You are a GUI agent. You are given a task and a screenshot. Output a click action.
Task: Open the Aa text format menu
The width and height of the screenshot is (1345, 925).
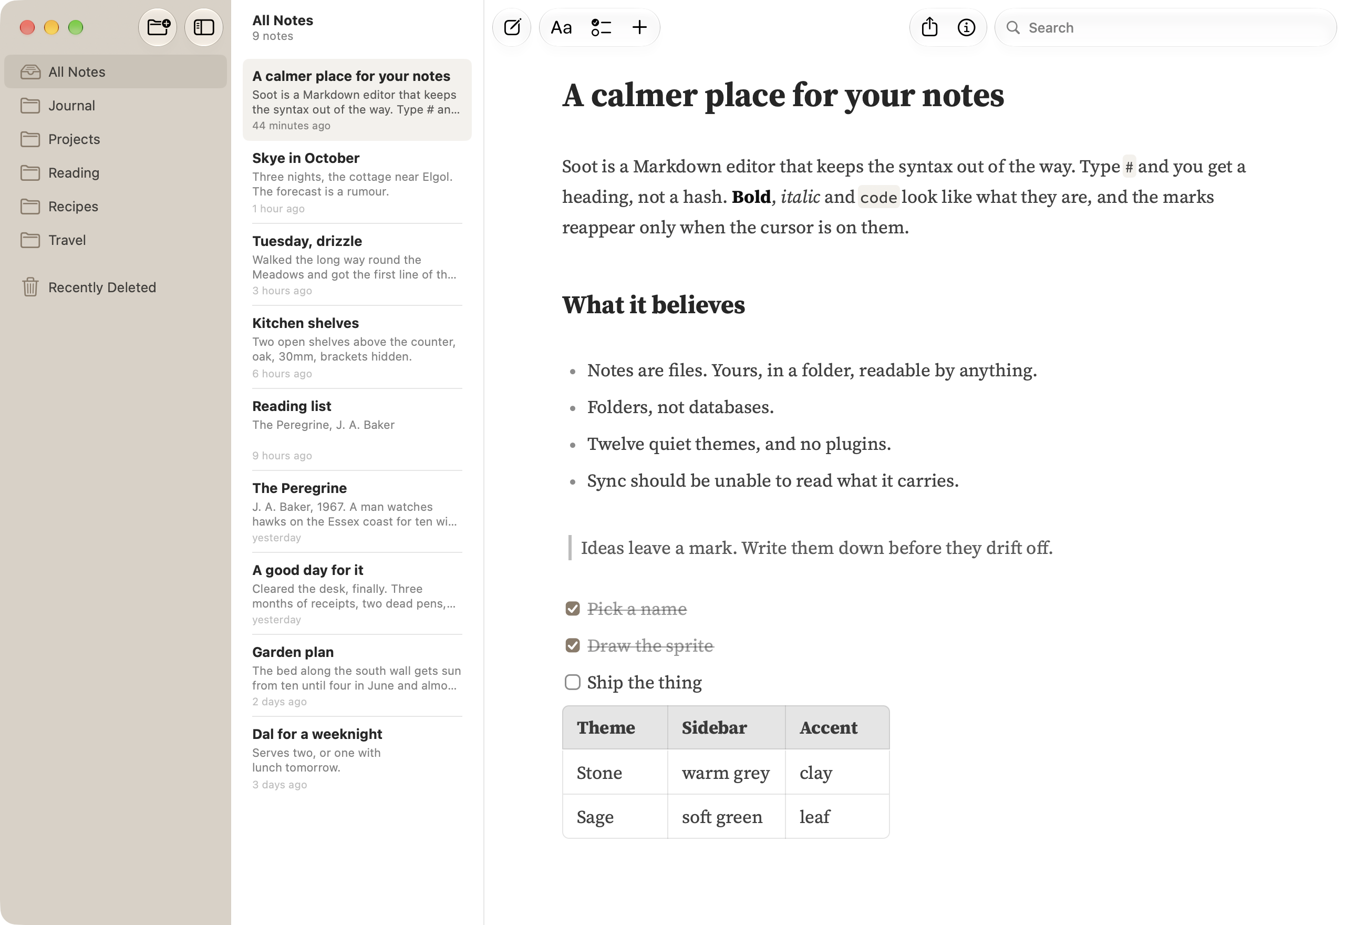[x=561, y=27]
